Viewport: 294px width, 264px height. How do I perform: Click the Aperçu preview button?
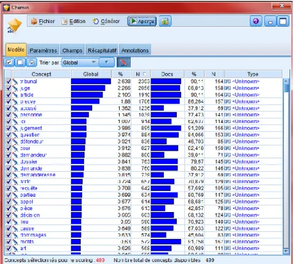click(x=142, y=21)
